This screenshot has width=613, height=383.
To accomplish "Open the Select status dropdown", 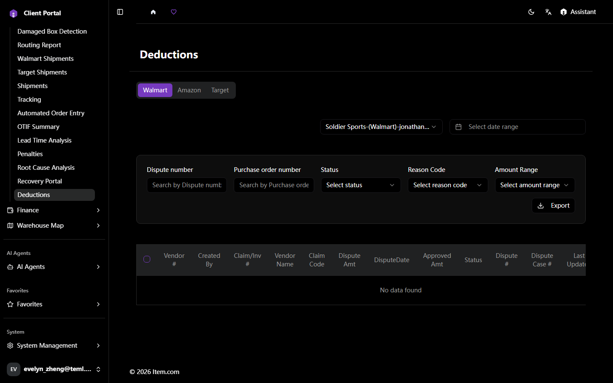I will point(361,185).
